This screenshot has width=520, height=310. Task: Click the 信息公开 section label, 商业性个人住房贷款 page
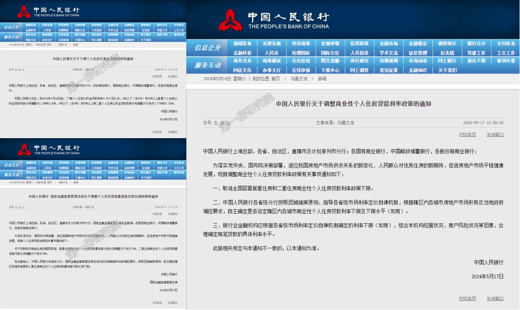pyautogui.click(x=208, y=48)
